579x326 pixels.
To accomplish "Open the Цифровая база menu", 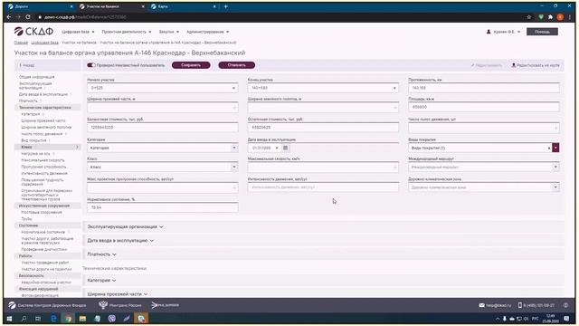I will [79, 32].
